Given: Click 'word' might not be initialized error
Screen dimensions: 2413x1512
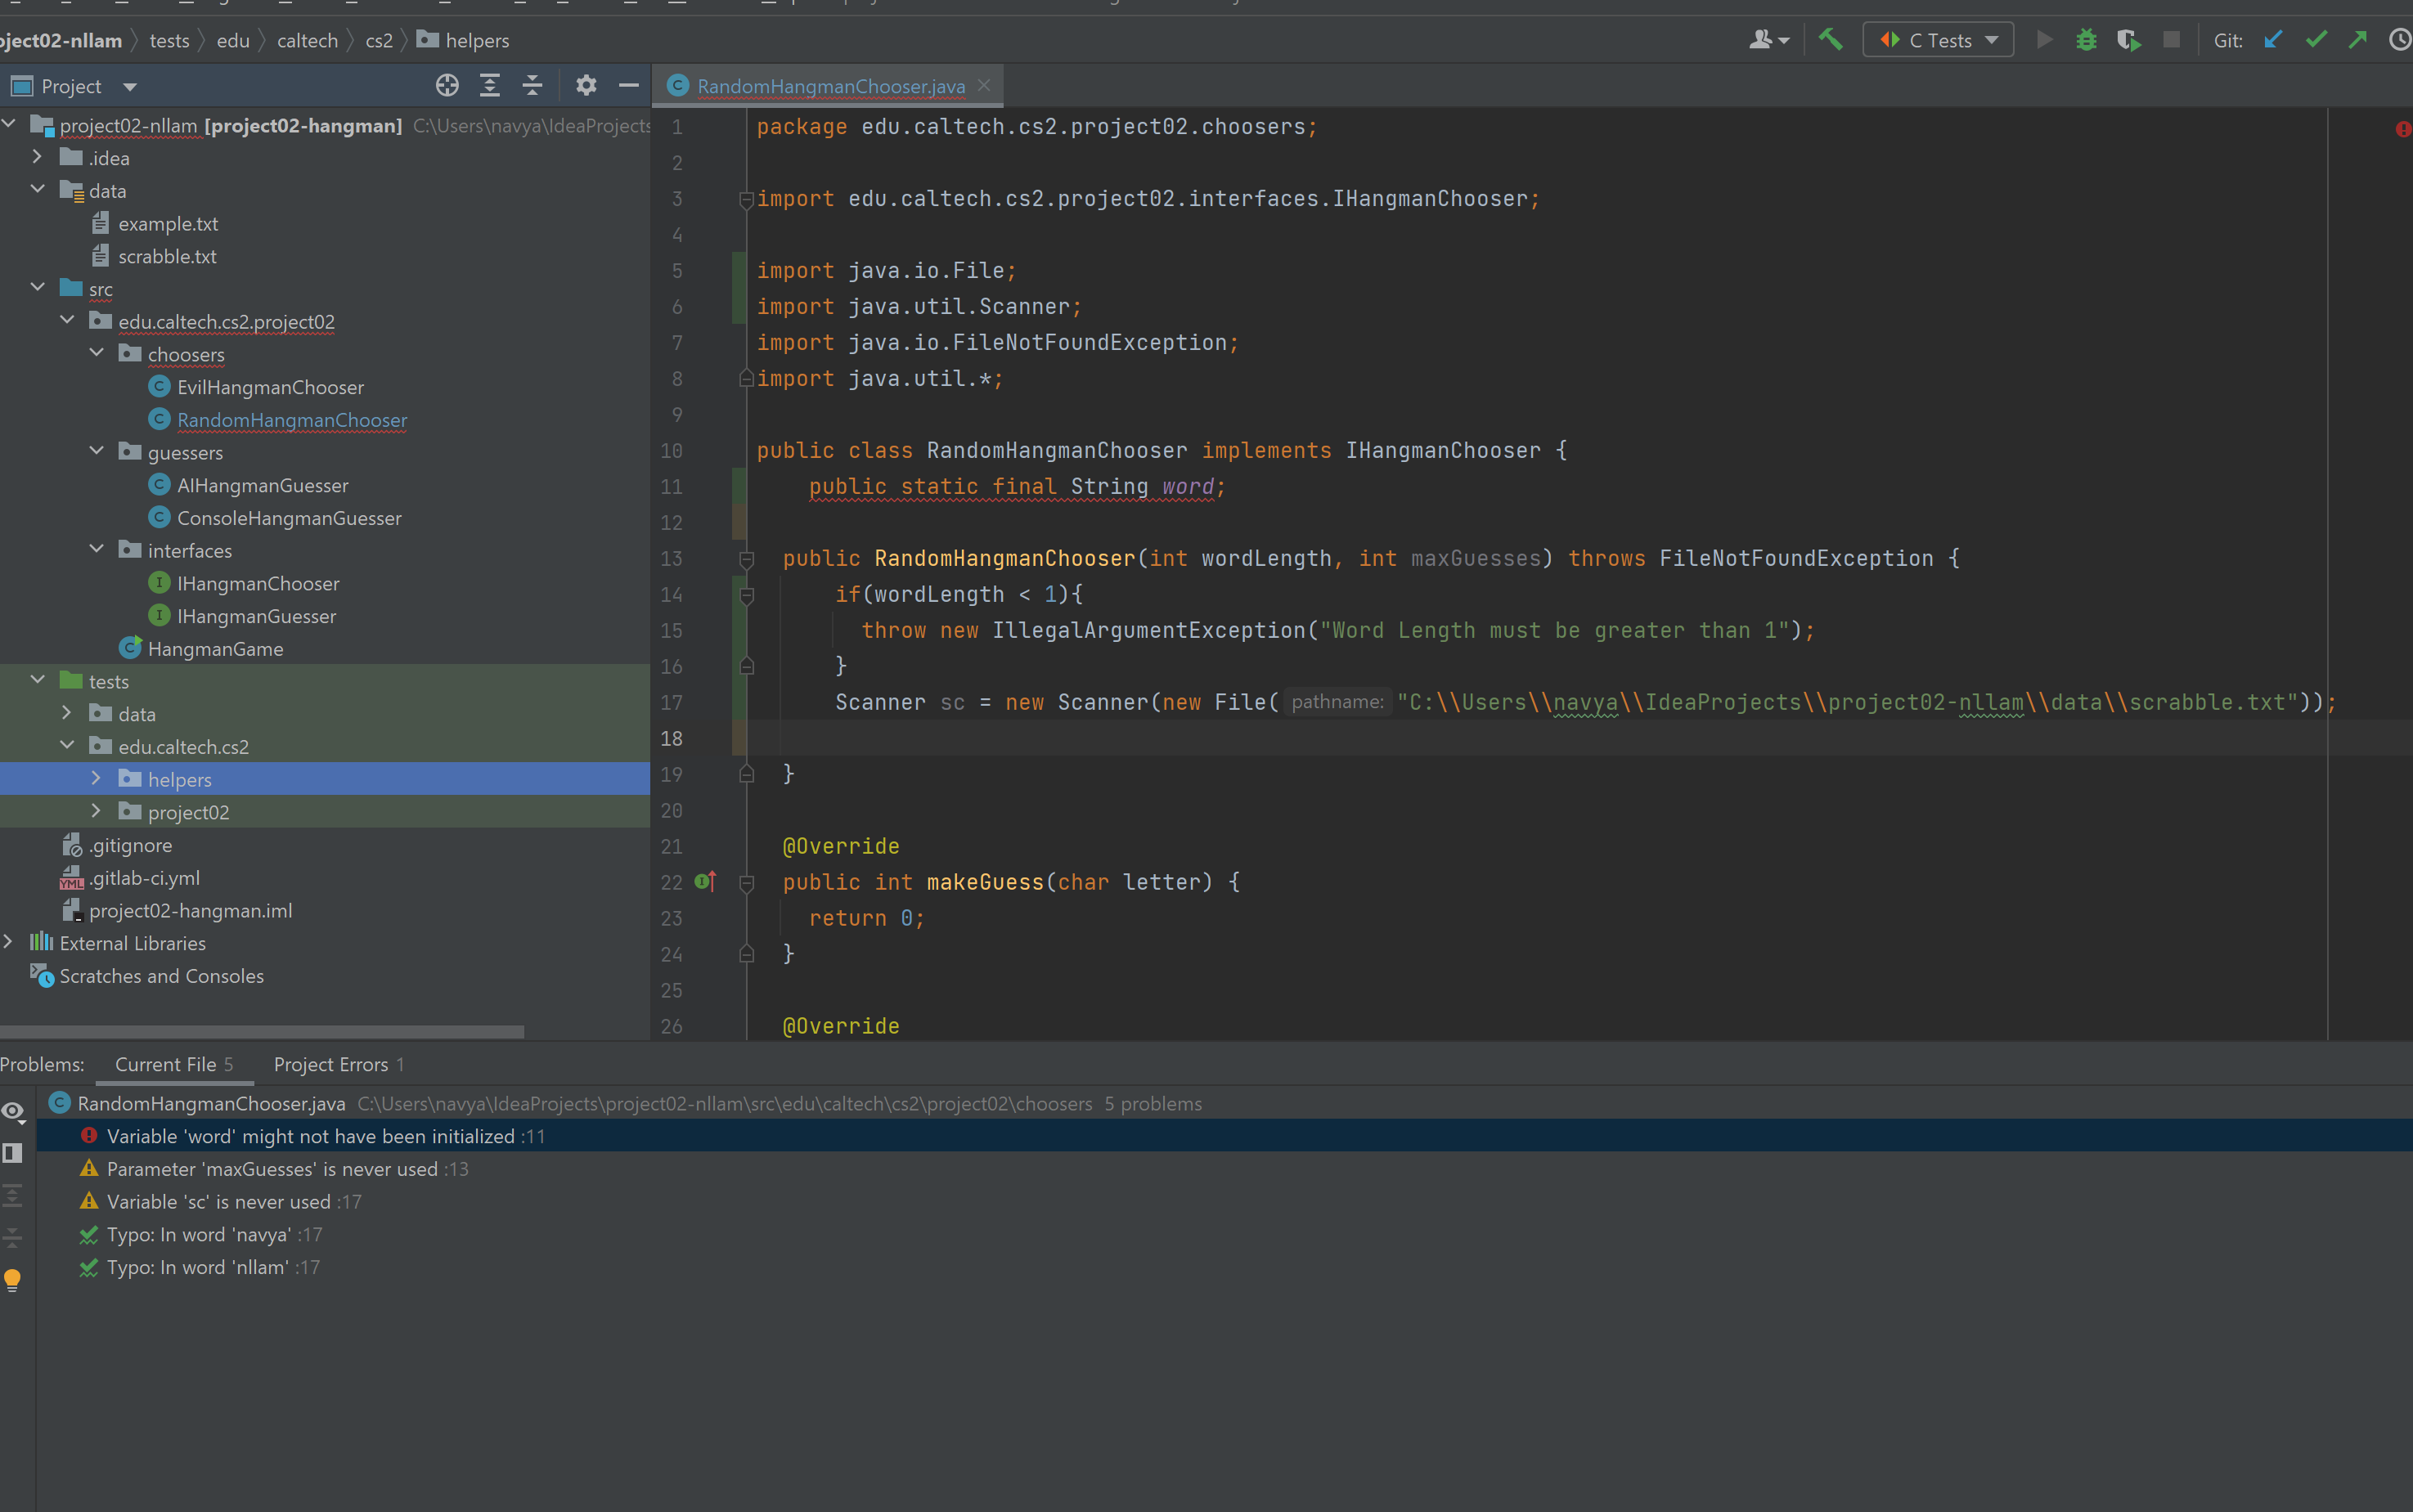Looking at the screenshot, I should tap(310, 1136).
